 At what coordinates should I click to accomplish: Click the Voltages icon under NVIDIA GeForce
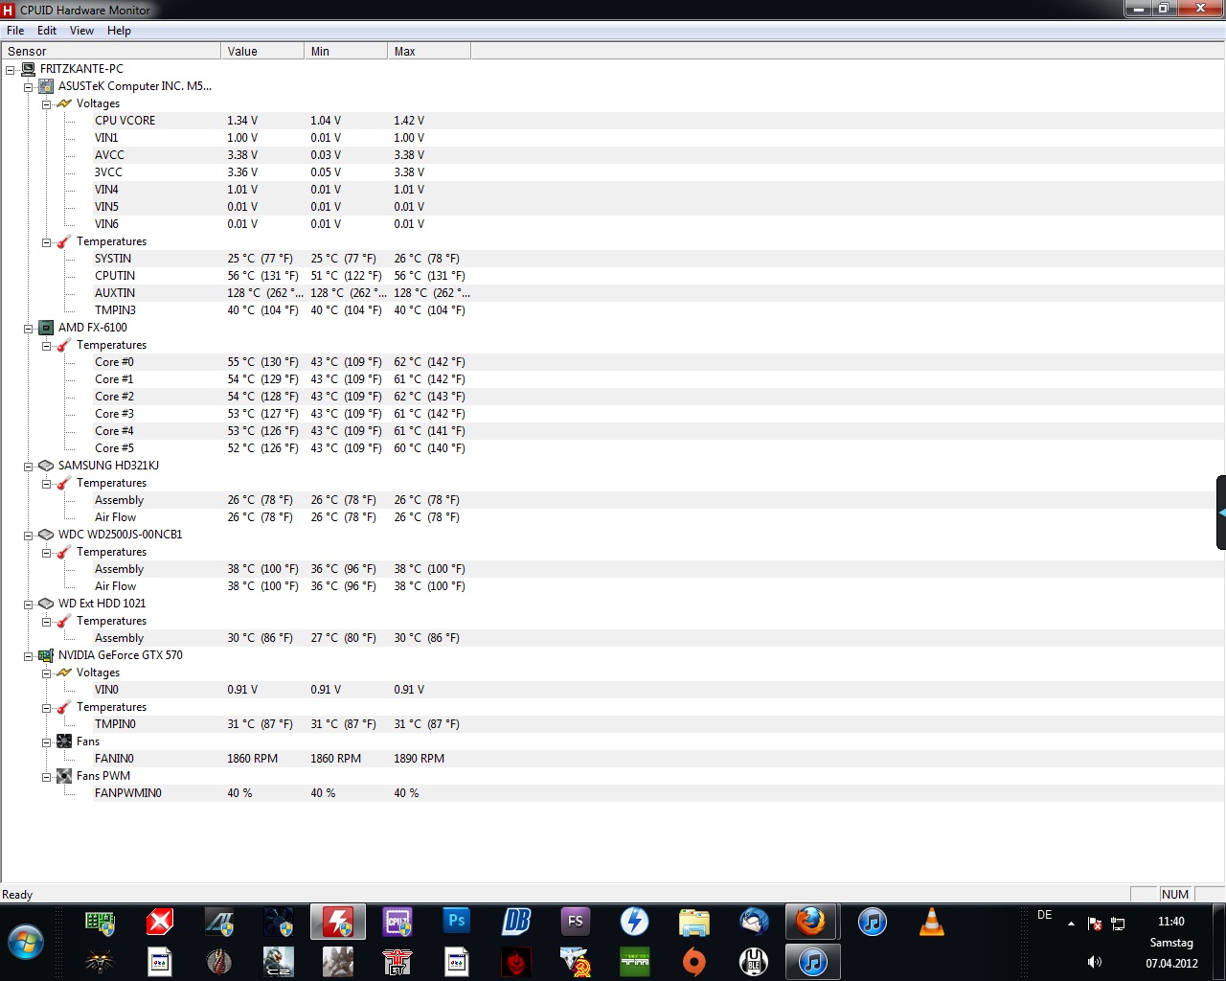pyautogui.click(x=64, y=673)
